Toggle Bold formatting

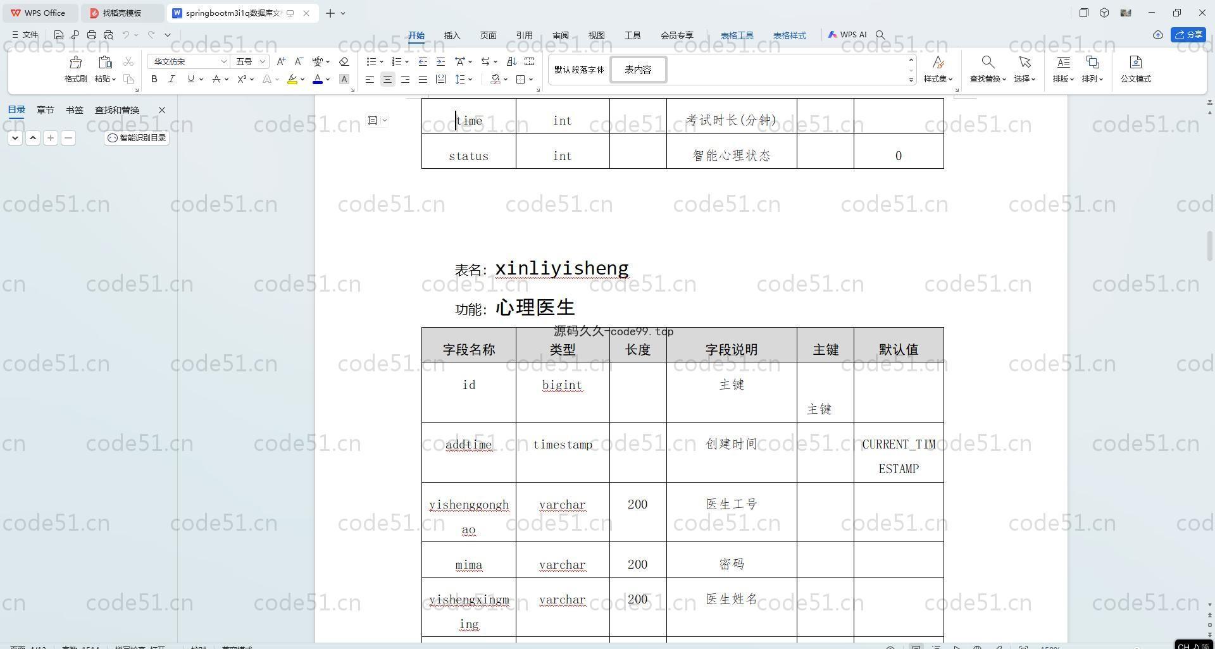click(154, 79)
